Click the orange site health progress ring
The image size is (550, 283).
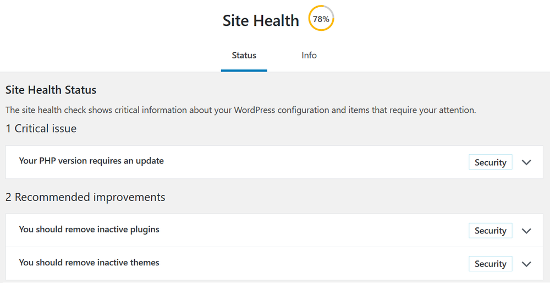click(x=321, y=18)
